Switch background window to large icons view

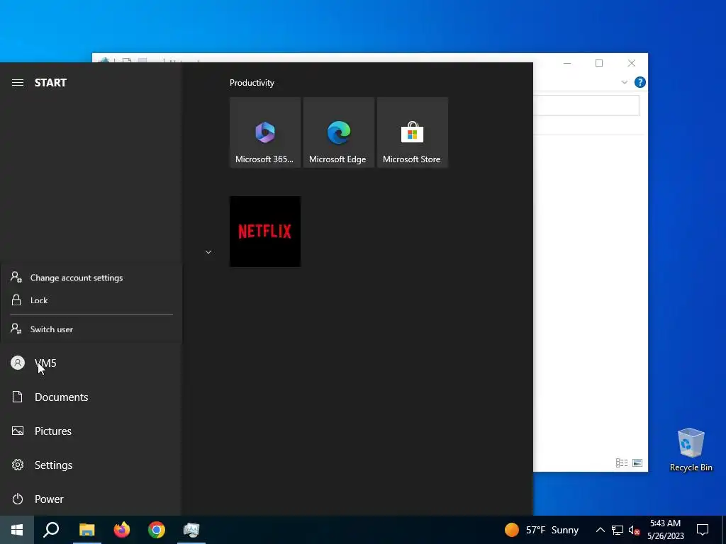(637, 463)
